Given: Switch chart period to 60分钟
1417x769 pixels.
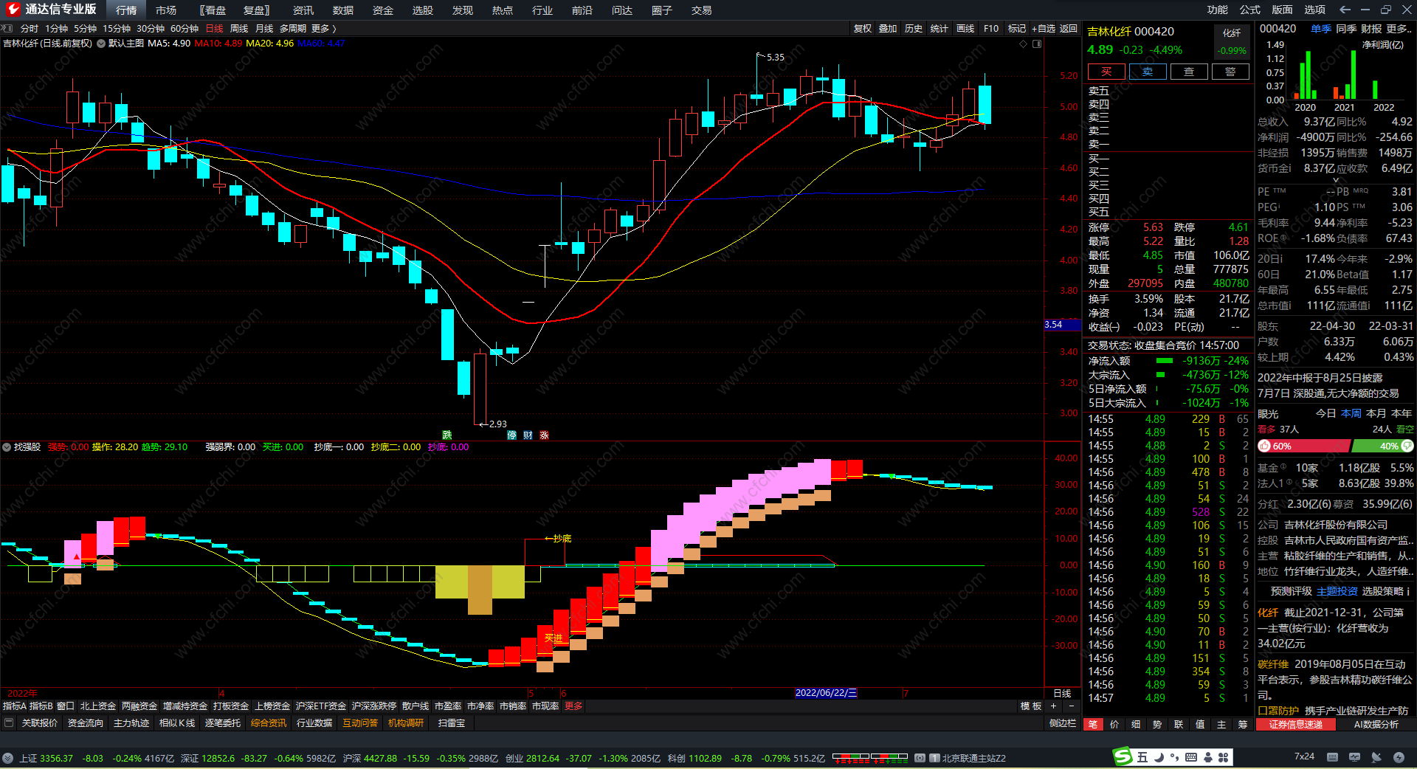Looking at the screenshot, I should 185,29.
